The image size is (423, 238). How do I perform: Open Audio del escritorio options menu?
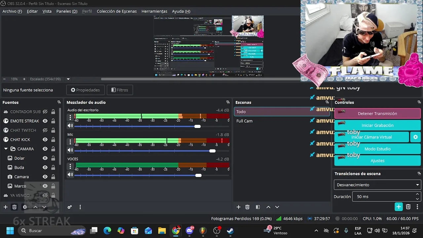(70, 117)
